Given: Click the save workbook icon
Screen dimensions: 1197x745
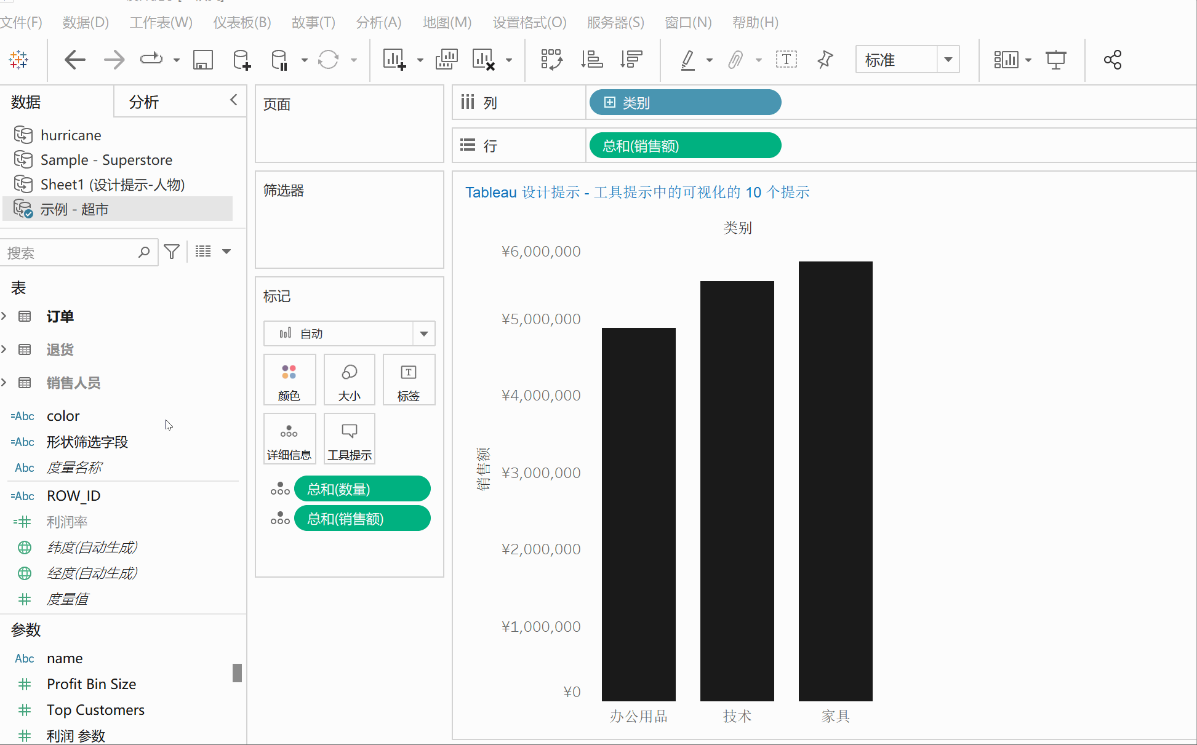Looking at the screenshot, I should (x=202, y=60).
